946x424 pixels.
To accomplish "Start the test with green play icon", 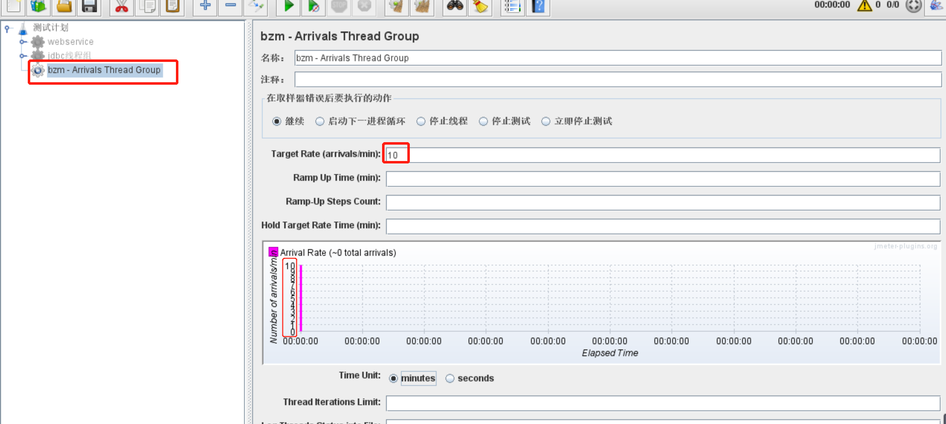I will tap(288, 6).
